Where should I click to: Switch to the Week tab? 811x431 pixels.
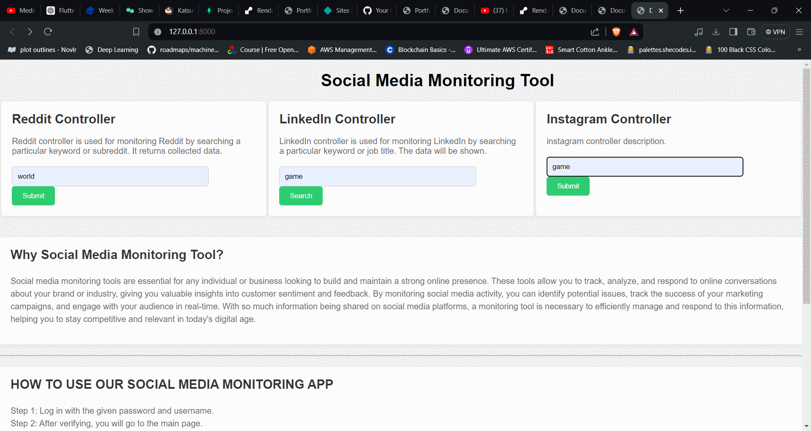click(100, 11)
